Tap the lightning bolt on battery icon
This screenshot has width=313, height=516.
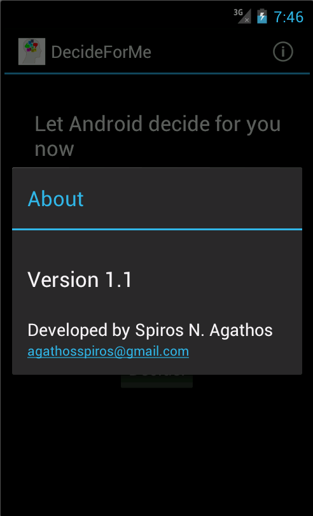click(x=262, y=17)
